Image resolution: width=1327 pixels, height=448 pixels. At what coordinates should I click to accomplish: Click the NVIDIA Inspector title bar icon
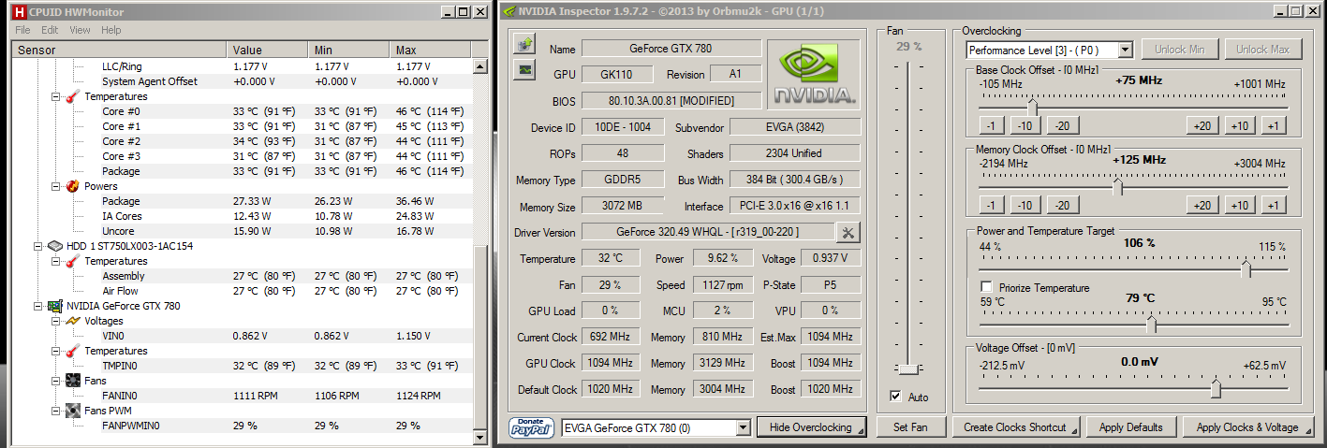[x=508, y=11]
